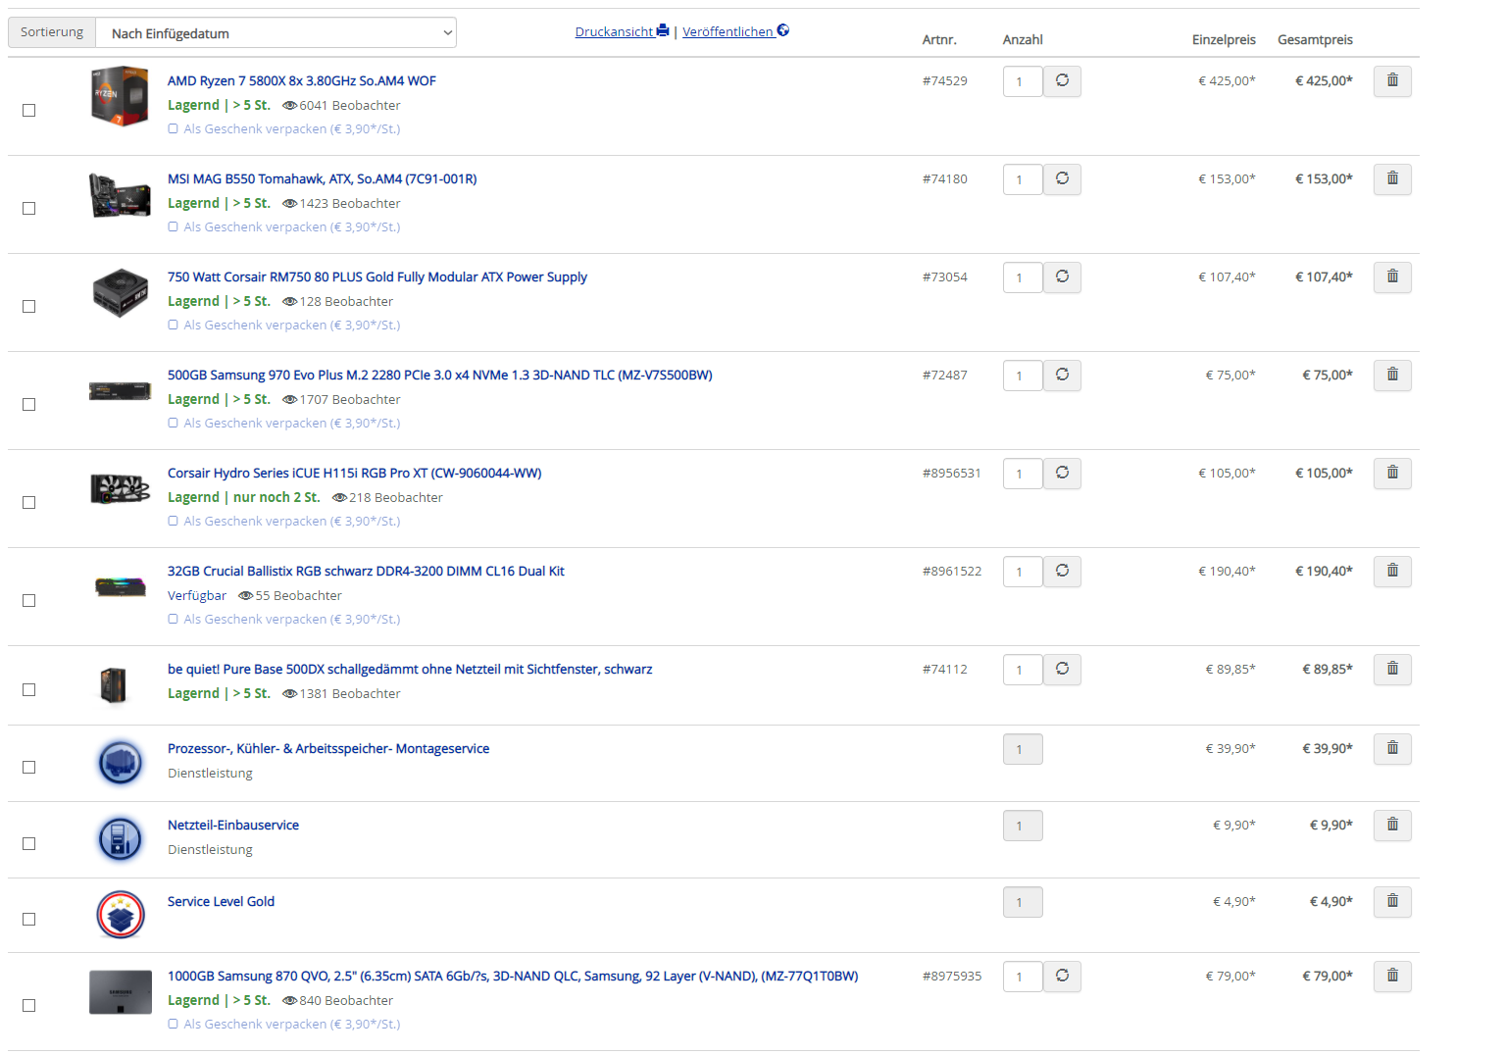Image resolution: width=1506 pixels, height=1054 pixels.
Task: Tick the MSI MAG B550 Tomahawk row checkbox
Action: point(29,209)
